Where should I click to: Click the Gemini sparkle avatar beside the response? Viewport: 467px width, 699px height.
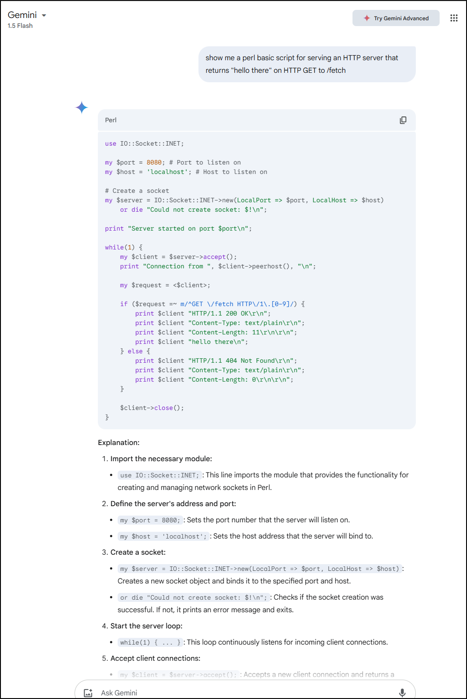pos(82,107)
